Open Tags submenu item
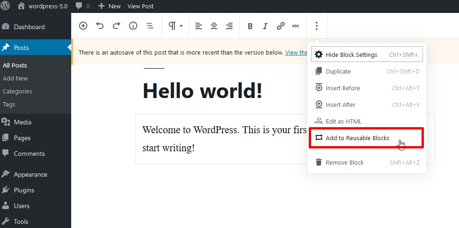This screenshot has height=228, width=459. [9, 104]
